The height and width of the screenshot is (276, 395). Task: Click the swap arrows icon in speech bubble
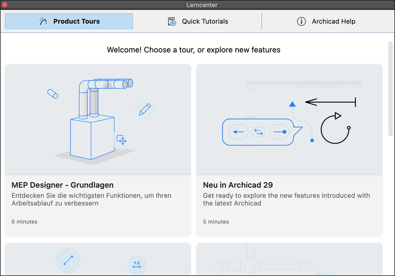click(259, 132)
